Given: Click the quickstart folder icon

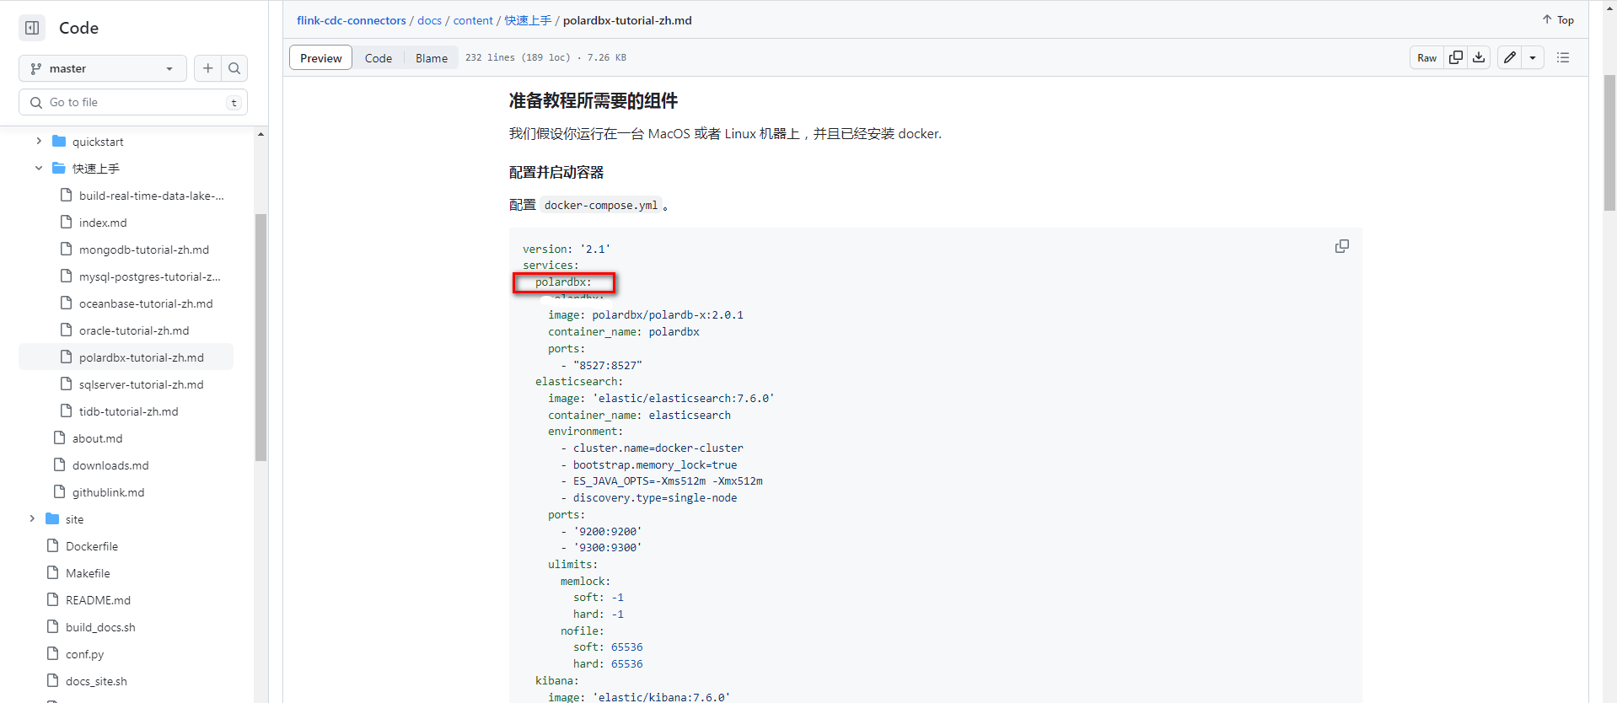Looking at the screenshot, I should [59, 142].
